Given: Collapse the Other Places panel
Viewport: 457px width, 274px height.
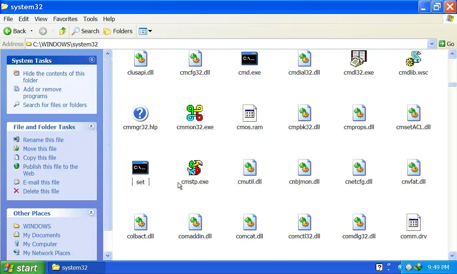Looking at the screenshot, I should coord(91,213).
